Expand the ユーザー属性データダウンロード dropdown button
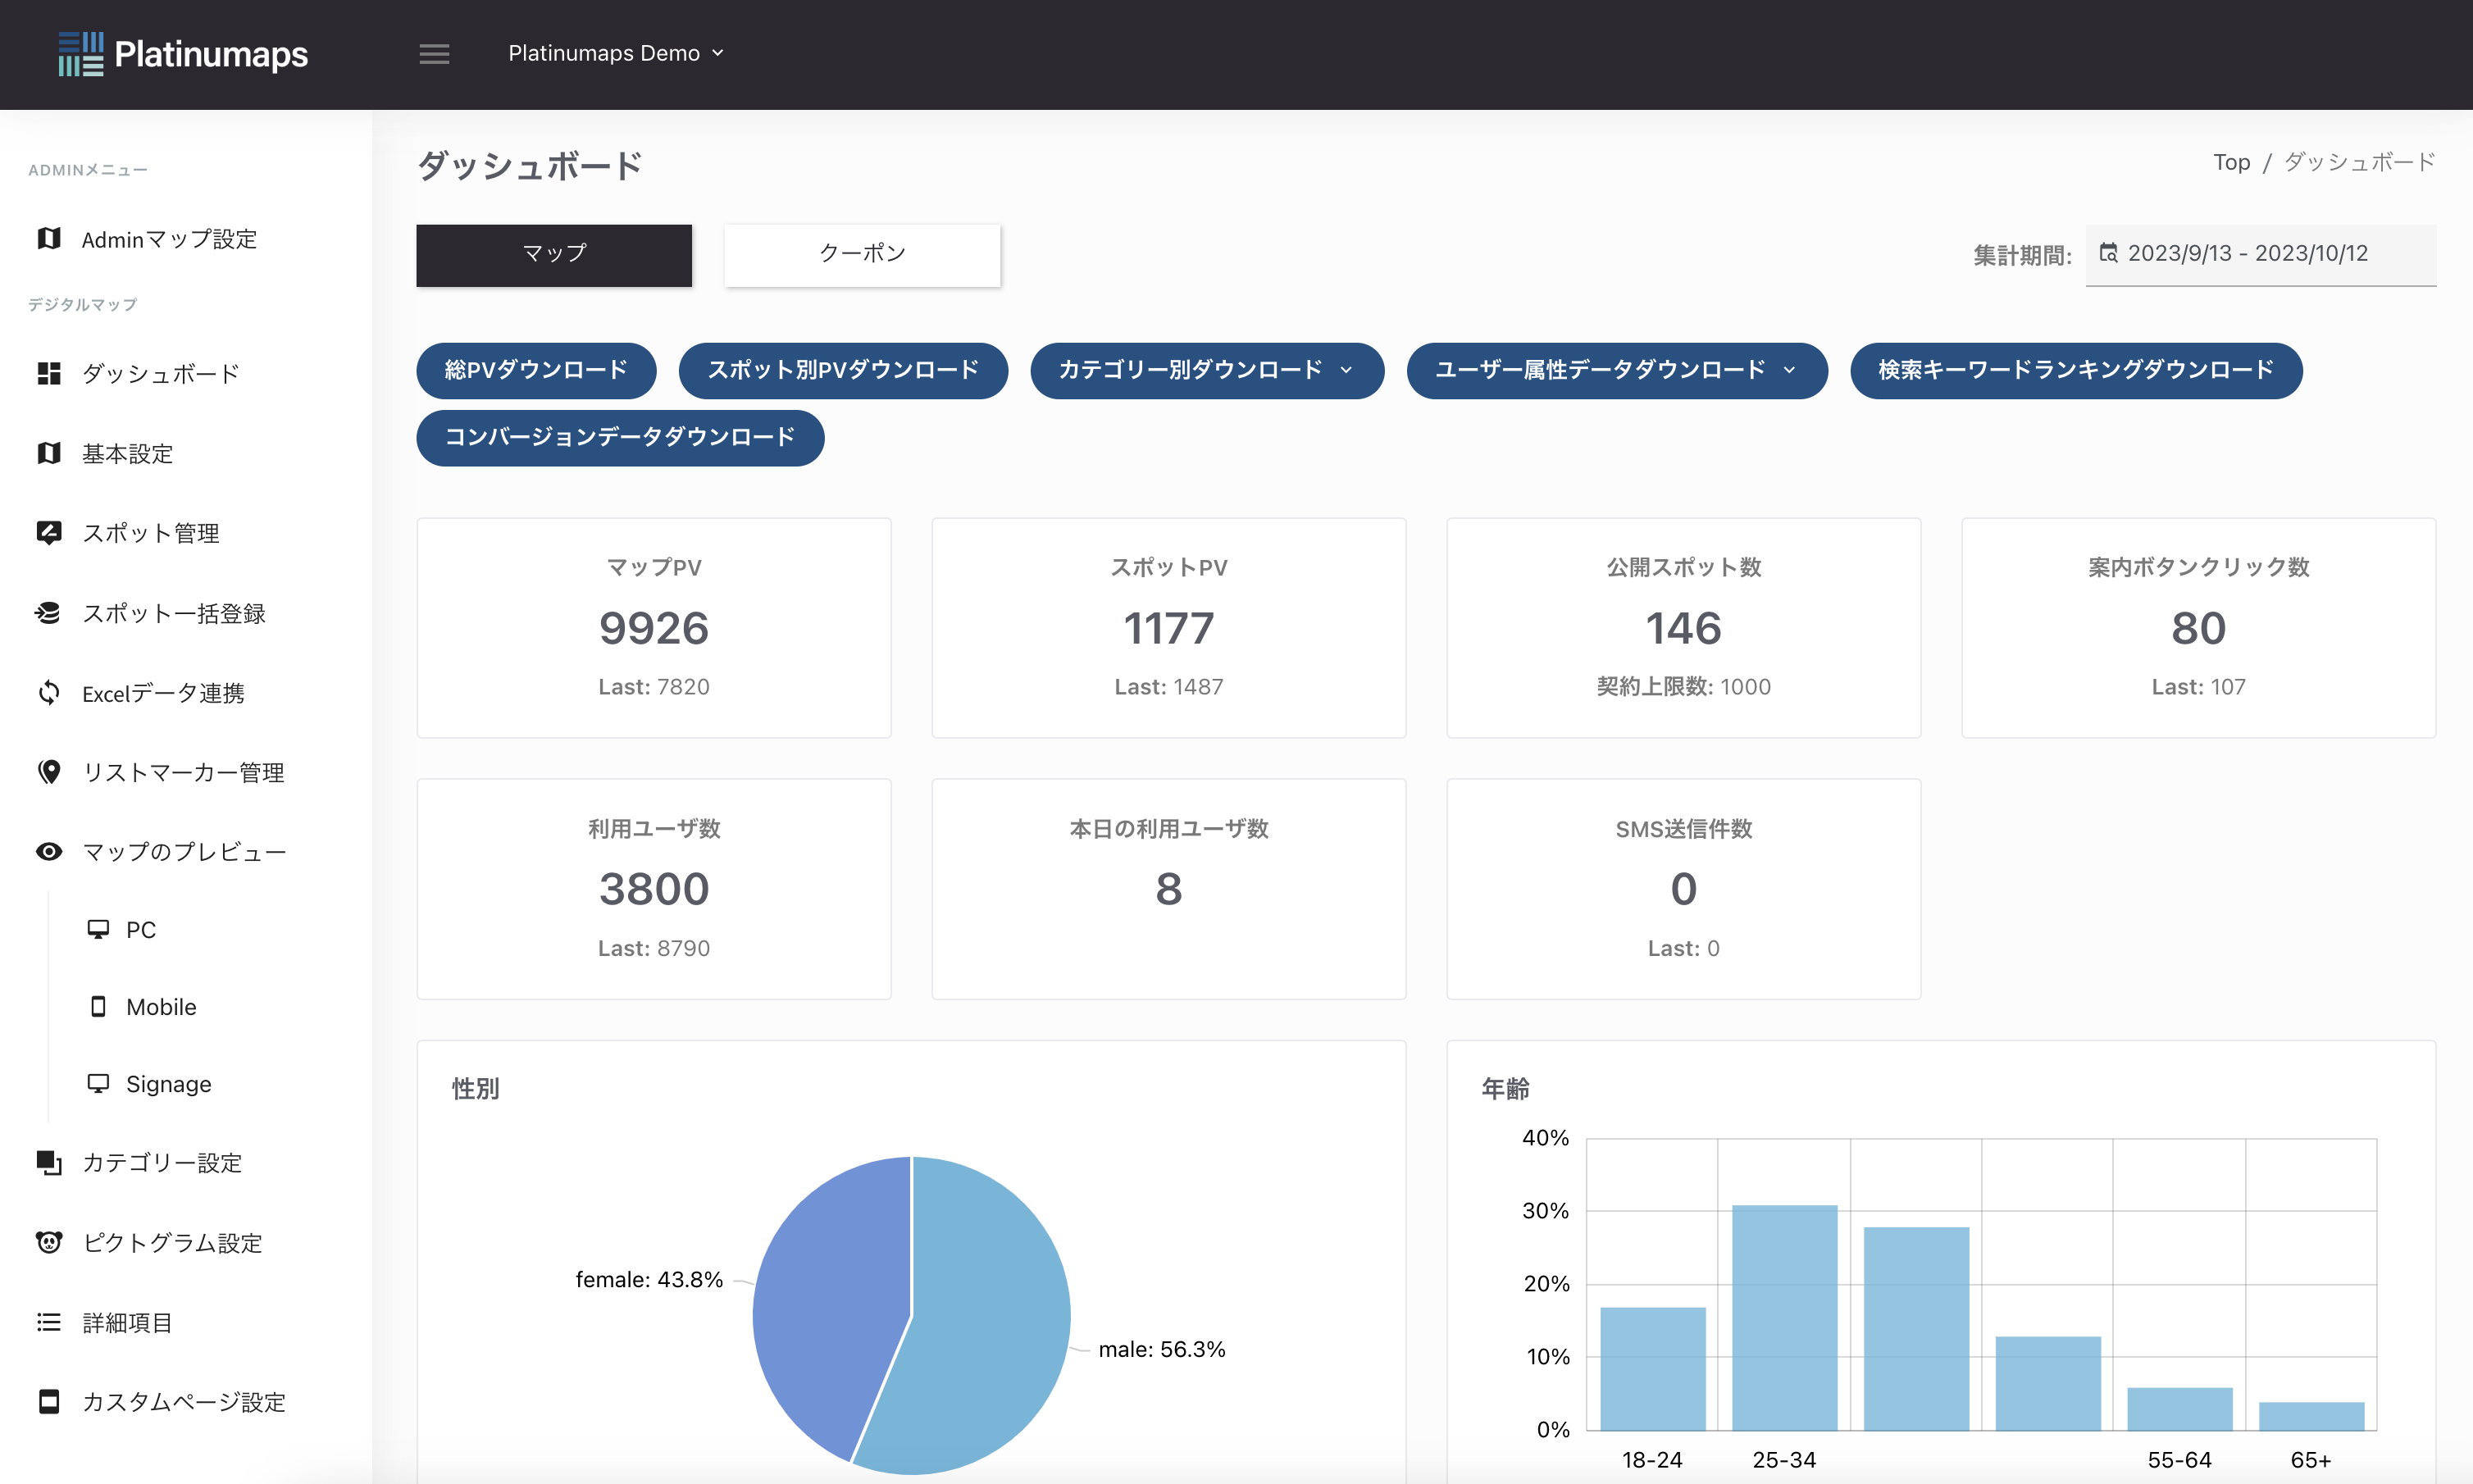This screenshot has height=1484, width=2473. click(1615, 370)
